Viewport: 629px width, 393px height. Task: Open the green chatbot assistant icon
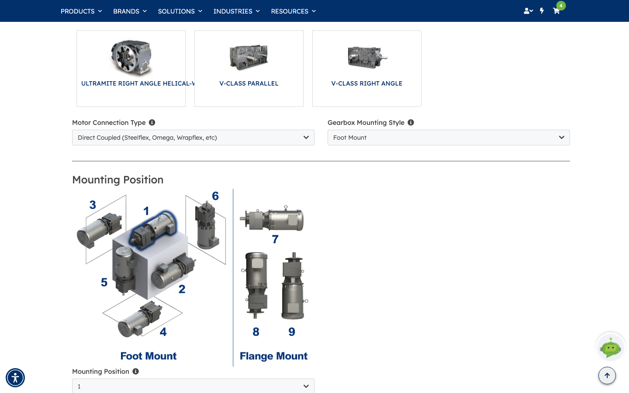(611, 348)
